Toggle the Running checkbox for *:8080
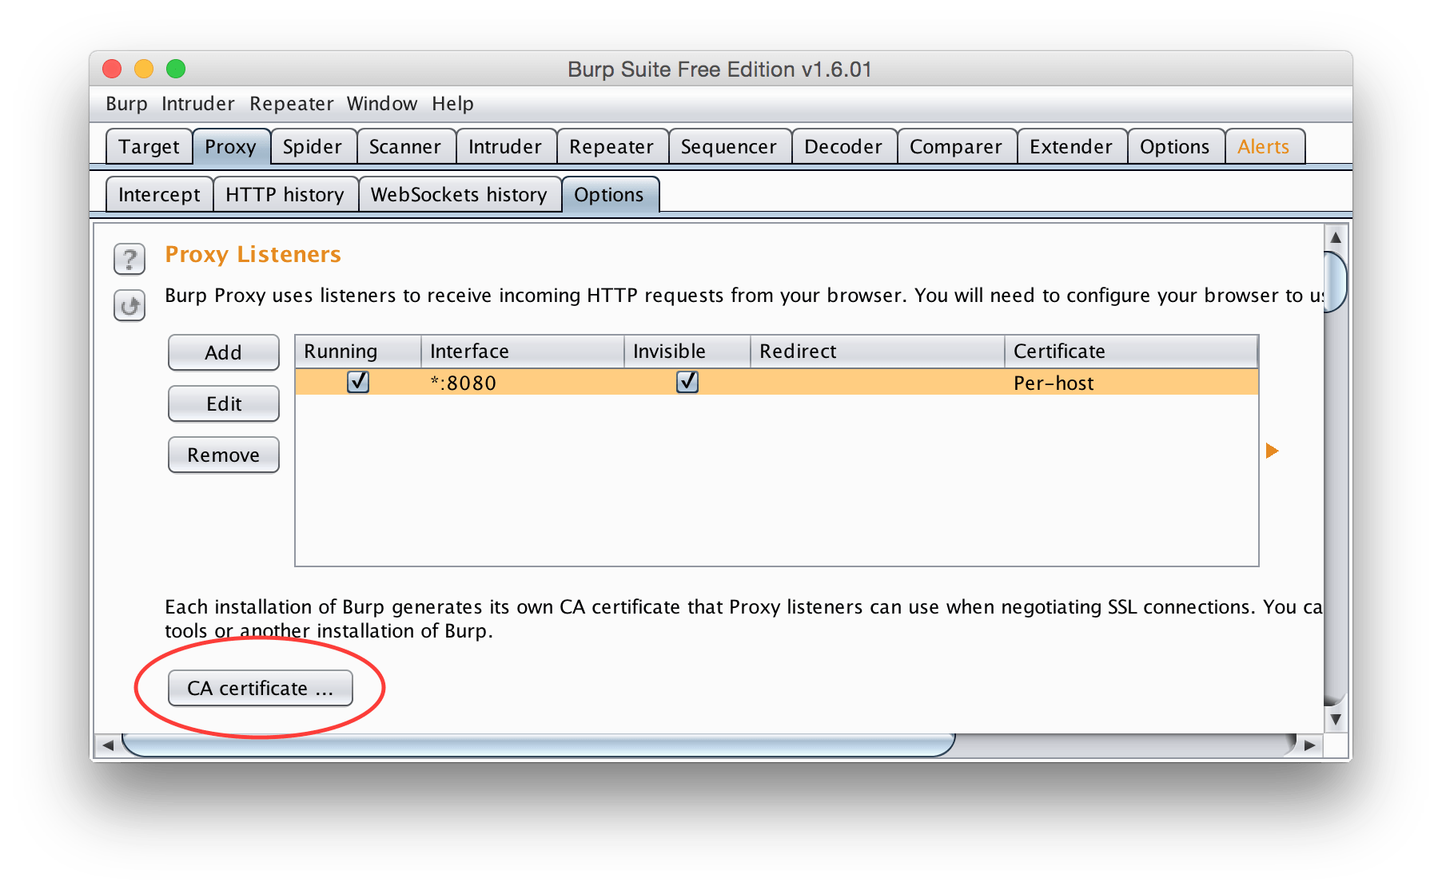The width and height of the screenshot is (1442, 890). coord(358,382)
